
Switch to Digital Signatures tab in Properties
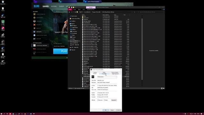click(x=115, y=74)
